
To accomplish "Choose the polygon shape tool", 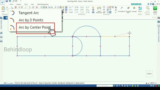I will click(22, 7).
